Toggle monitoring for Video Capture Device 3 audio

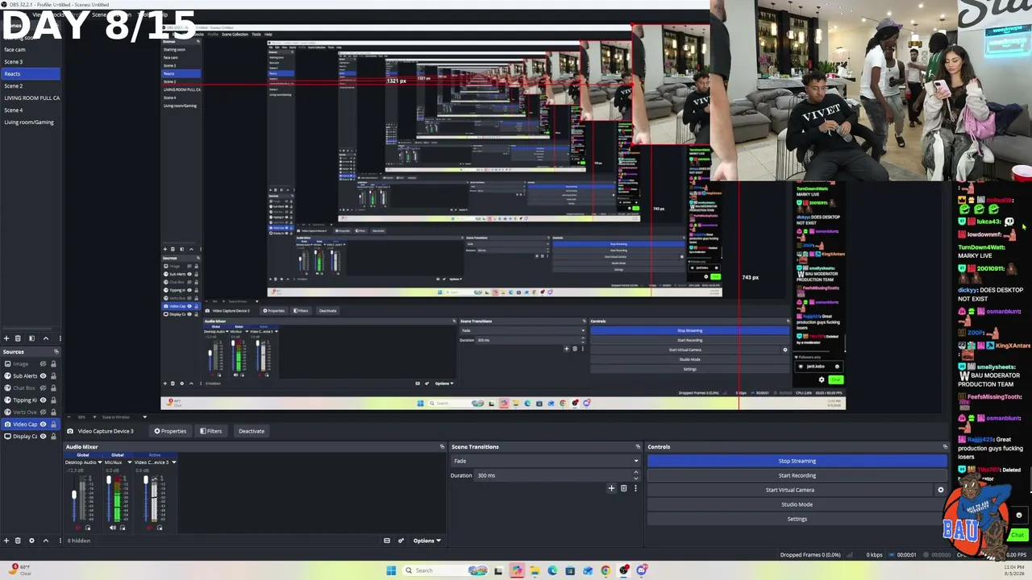tap(160, 528)
